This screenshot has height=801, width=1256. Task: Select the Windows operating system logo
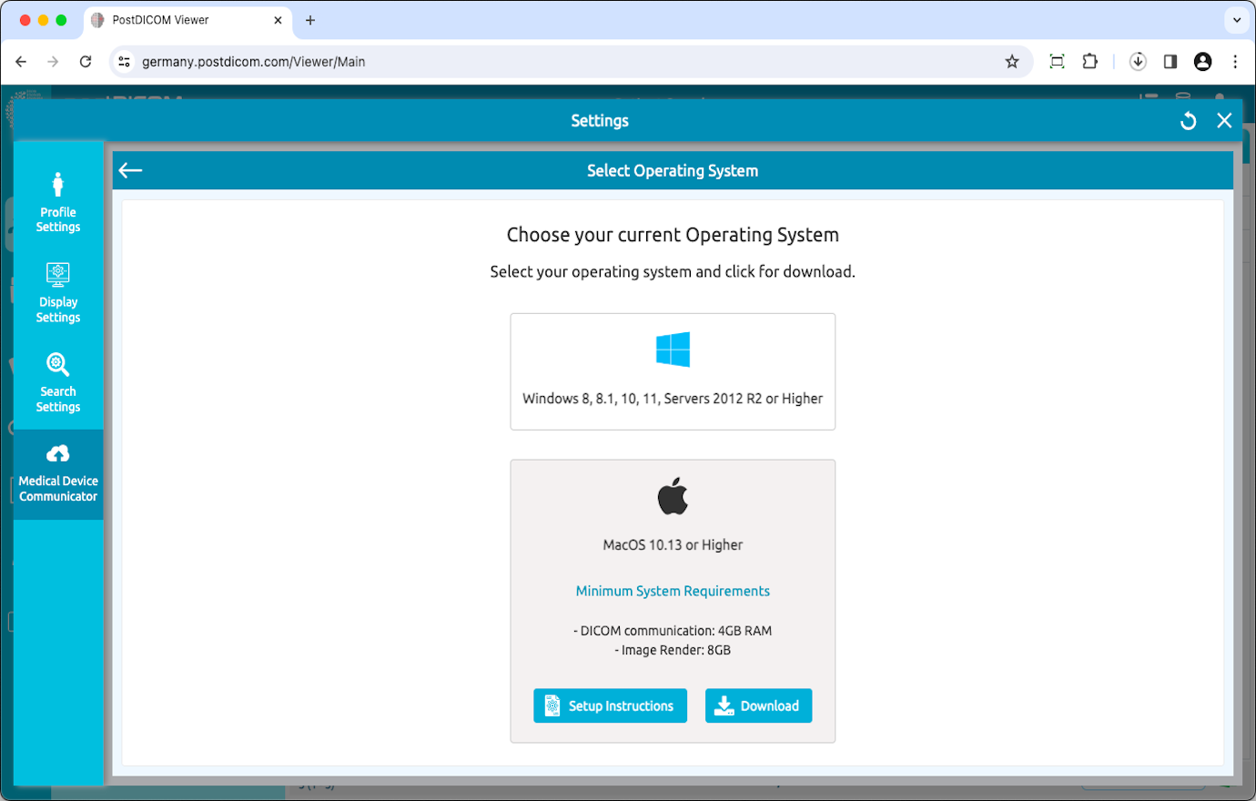673,349
